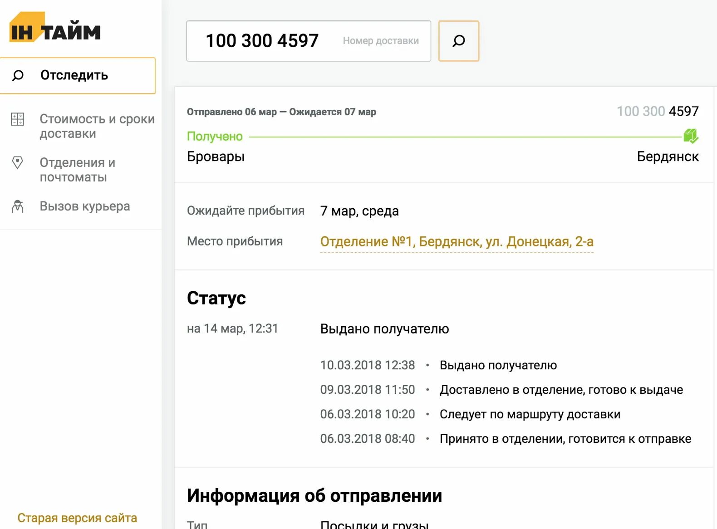Click the current status Выдано получателю headline
The width and height of the screenshot is (717, 529).
pos(384,329)
